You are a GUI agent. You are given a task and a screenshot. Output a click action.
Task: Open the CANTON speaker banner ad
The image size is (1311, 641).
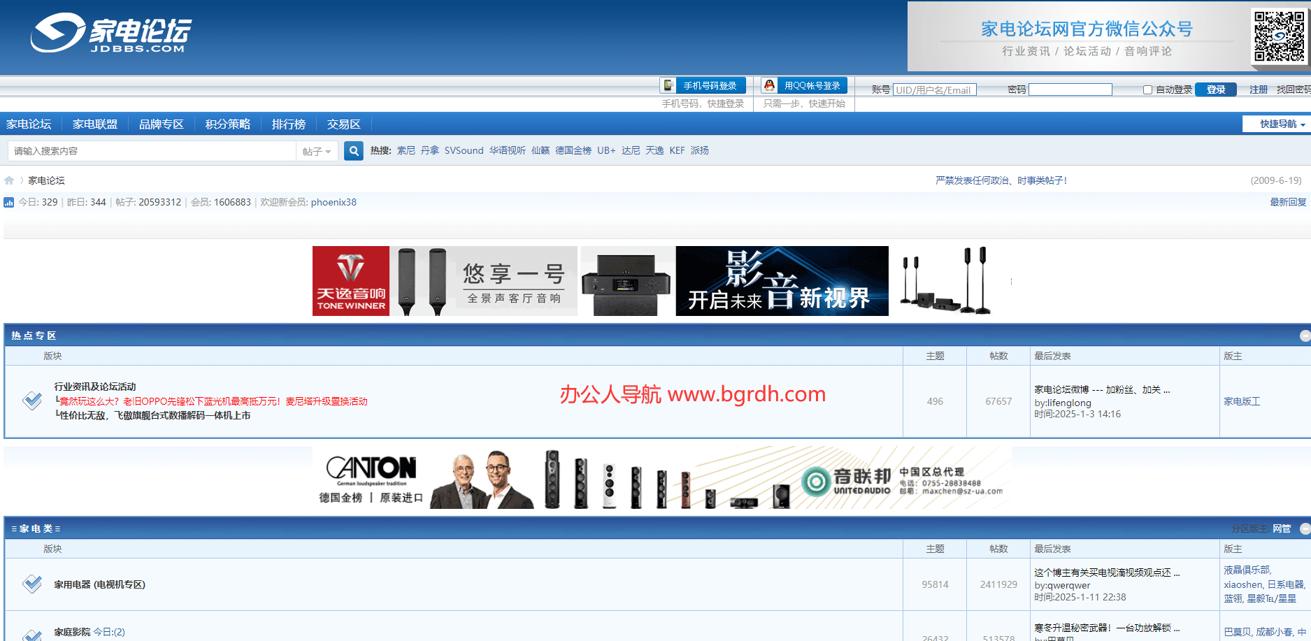click(x=661, y=478)
